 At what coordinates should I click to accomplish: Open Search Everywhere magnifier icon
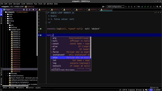tap(157, 7)
